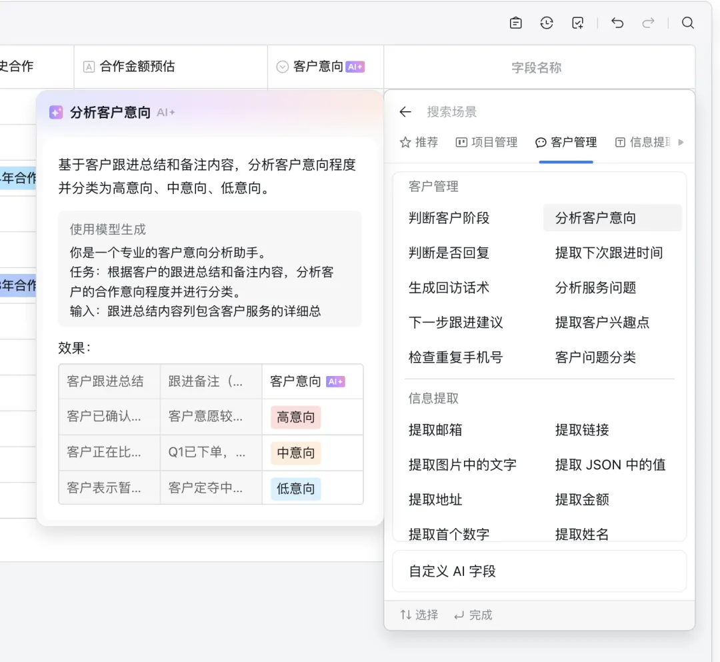Choose 客户问题分类

[x=595, y=357]
